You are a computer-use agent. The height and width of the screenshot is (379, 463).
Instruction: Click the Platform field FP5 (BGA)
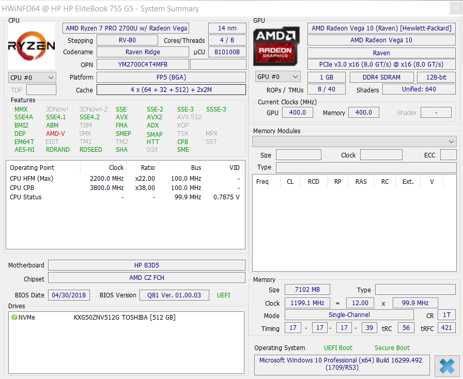pyautogui.click(x=171, y=77)
